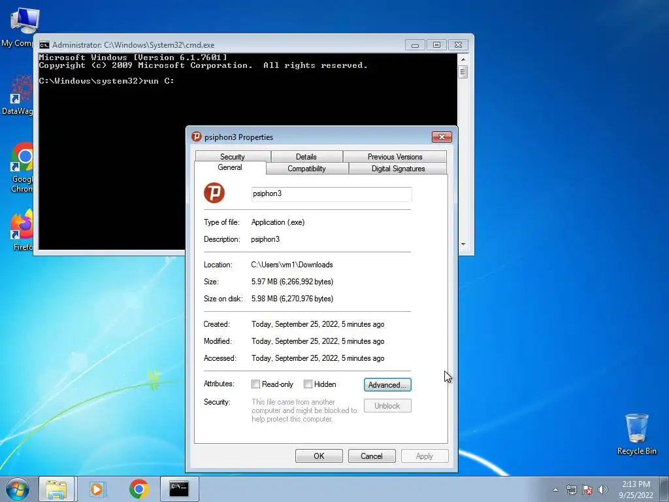Enable the Read-only attribute checkbox

coord(255,384)
